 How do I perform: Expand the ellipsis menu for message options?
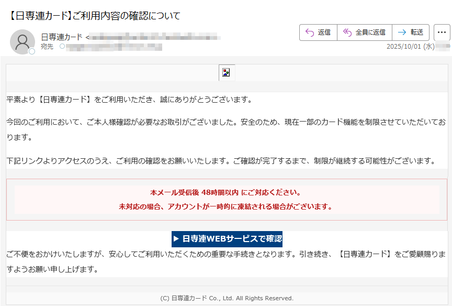click(x=442, y=32)
